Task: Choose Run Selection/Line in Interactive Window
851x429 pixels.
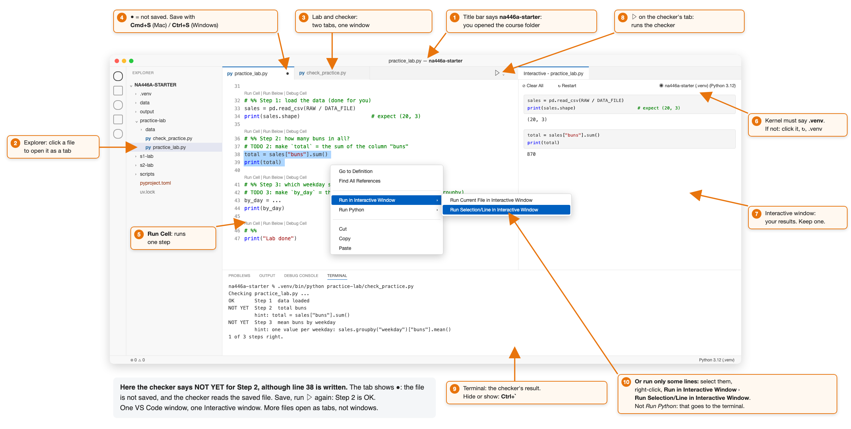Action: tap(506, 210)
